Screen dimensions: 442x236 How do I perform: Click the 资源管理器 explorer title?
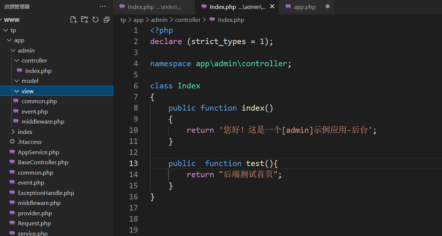[x=17, y=7]
